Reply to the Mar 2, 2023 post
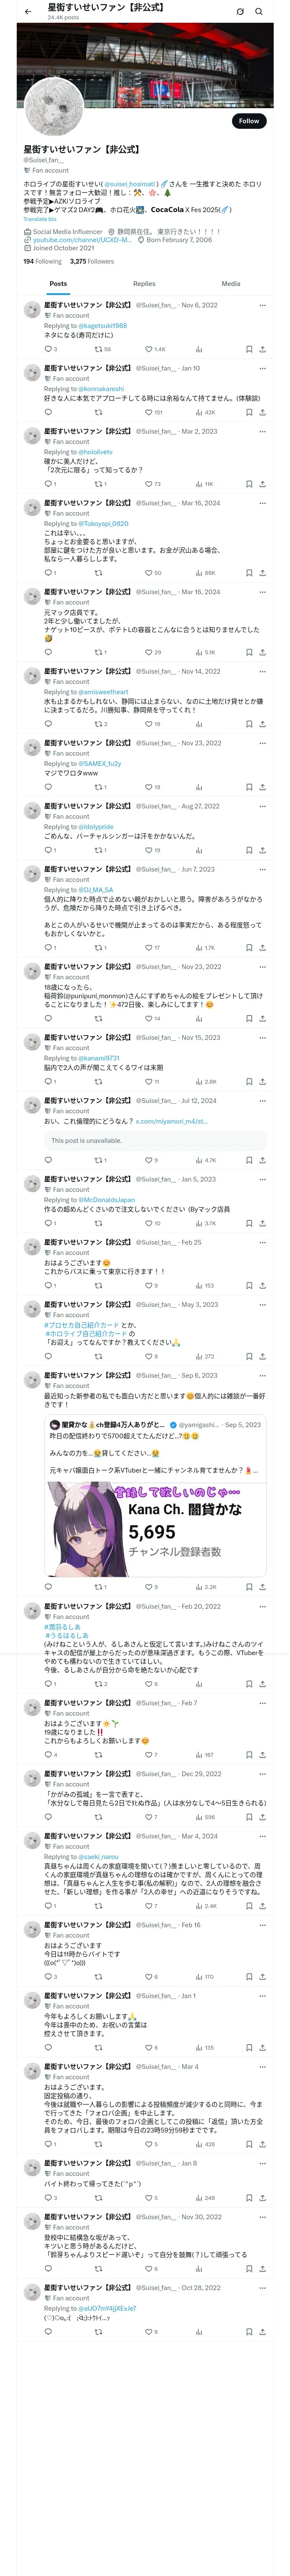 pyautogui.click(x=49, y=484)
